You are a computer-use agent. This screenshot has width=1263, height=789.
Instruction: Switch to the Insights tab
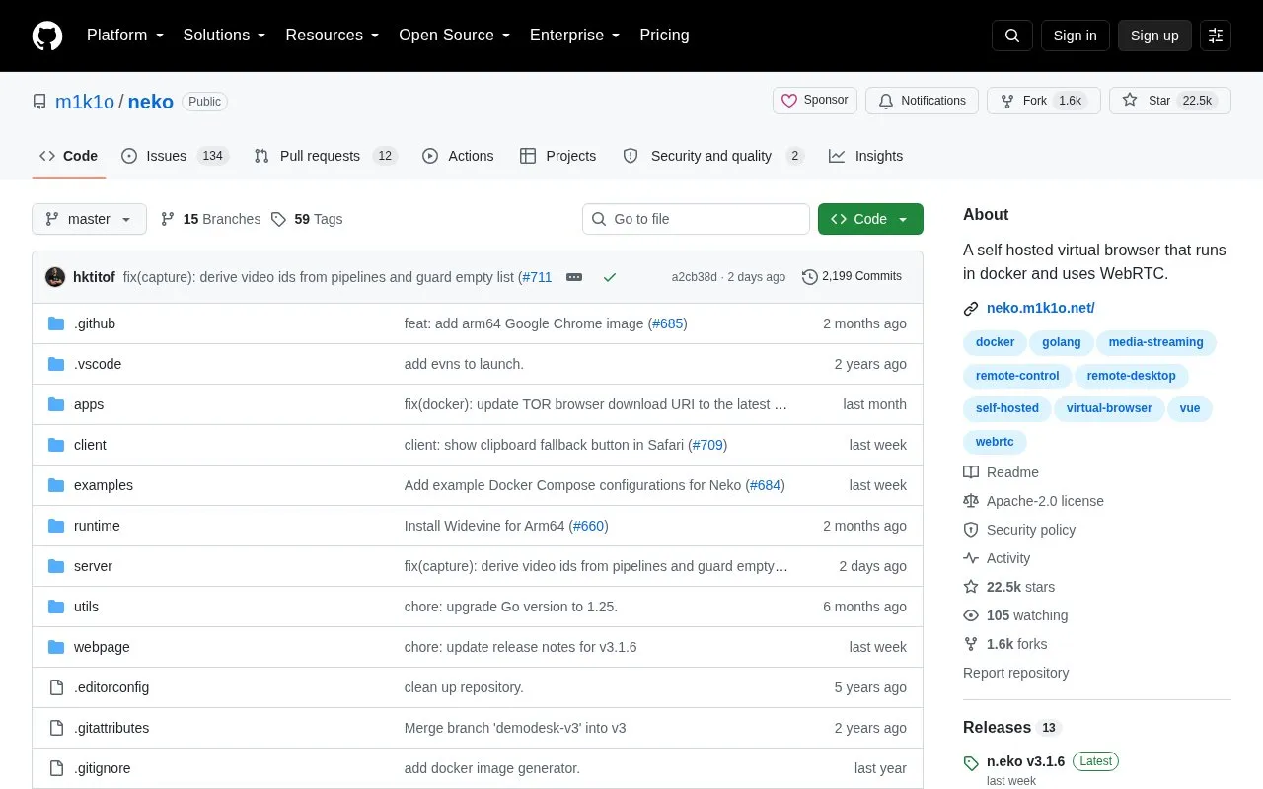866,156
